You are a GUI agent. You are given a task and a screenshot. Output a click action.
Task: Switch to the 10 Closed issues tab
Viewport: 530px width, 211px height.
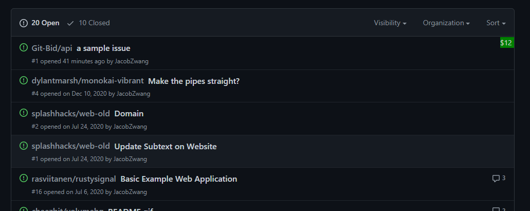[x=88, y=23]
